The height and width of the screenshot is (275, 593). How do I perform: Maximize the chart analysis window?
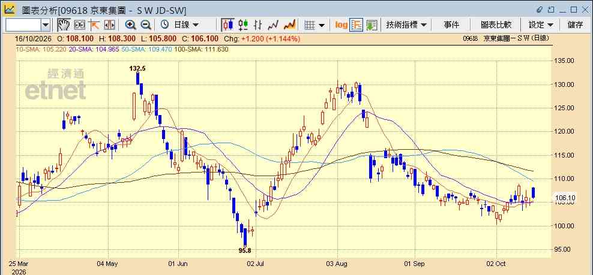(574, 10)
